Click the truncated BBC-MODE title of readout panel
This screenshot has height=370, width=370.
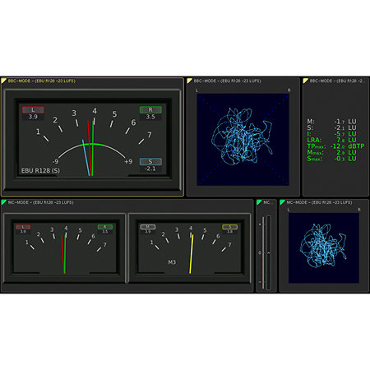click(337, 81)
